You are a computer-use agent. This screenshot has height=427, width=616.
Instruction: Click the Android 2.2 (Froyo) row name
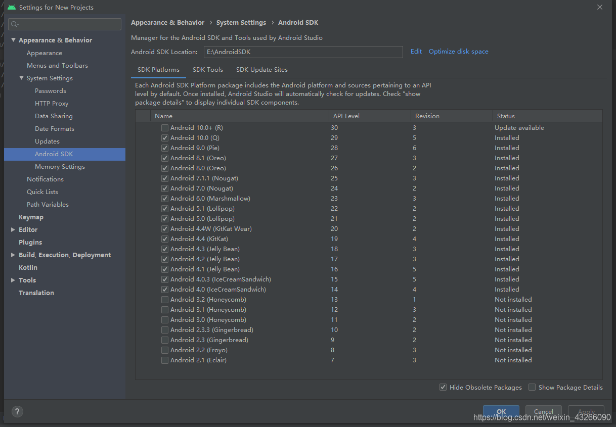click(x=199, y=350)
